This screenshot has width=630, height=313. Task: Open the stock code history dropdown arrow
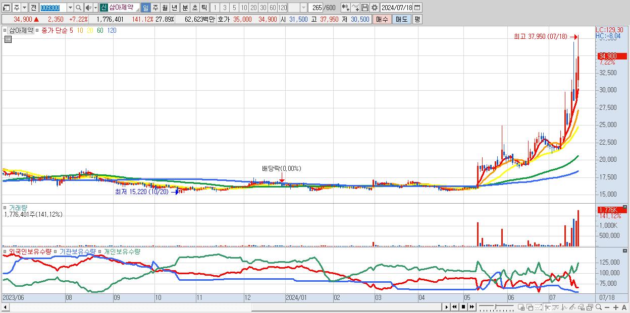70,8
